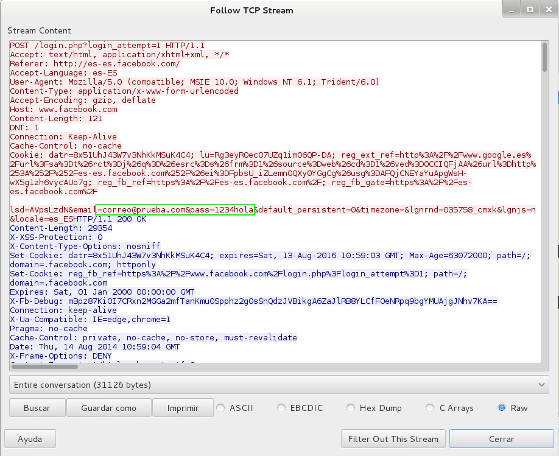Click the 'Pragma: no-cache' line
Viewport: 559px width, 456px height.
tap(49, 328)
